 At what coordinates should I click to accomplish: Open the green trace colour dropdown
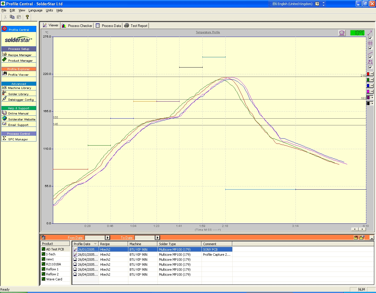click(x=372, y=80)
